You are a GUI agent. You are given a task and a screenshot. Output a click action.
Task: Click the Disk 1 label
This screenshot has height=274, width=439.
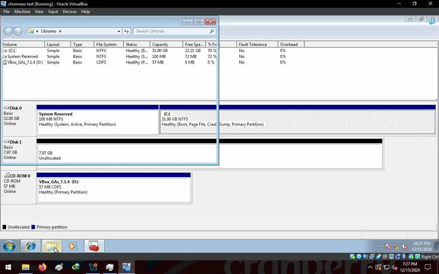click(x=16, y=142)
